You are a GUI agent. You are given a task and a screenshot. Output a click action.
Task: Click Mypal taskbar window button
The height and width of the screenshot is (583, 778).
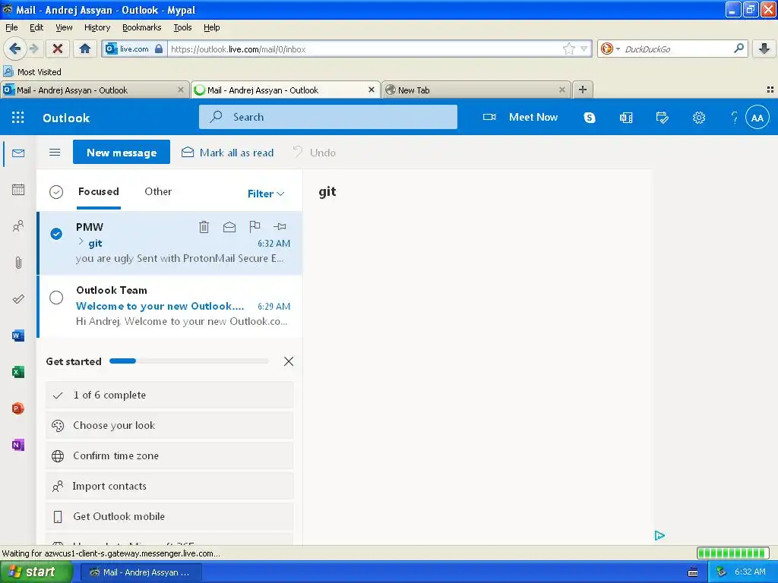click(141, 572)
